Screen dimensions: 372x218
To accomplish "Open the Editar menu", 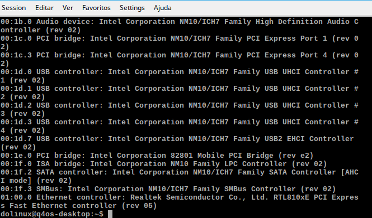I will tap(44, 8).
